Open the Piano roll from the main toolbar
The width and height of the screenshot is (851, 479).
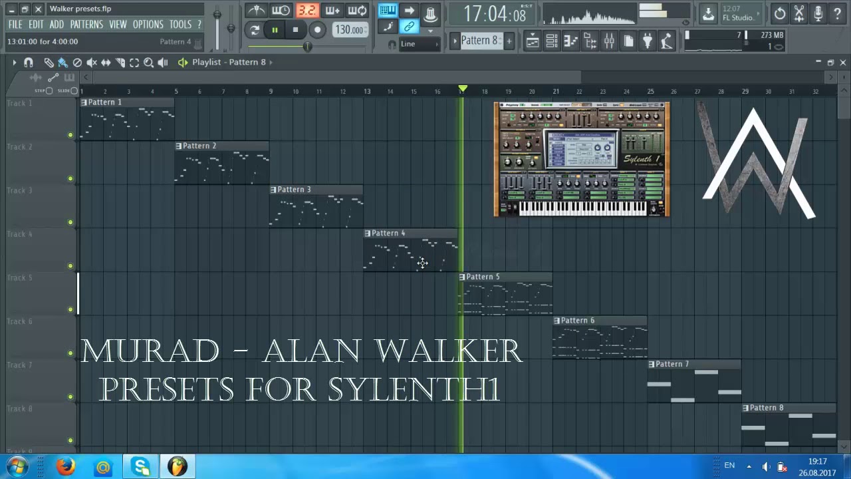[x=571, y=41]
